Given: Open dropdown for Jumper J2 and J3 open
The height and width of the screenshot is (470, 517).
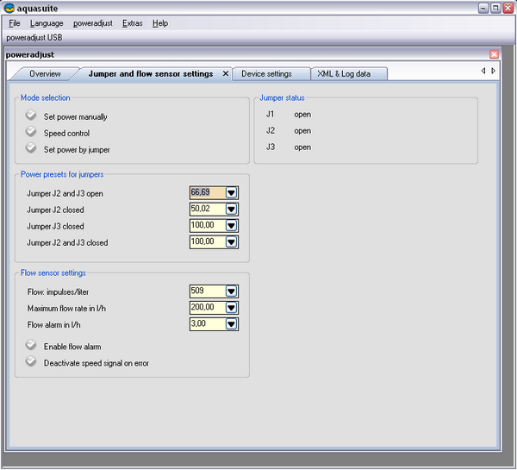Looking at the screenshot, I should pyautogui.click(x=231, y=192).
